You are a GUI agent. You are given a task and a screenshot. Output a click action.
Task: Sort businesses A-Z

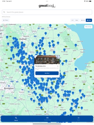click(73, 20)
